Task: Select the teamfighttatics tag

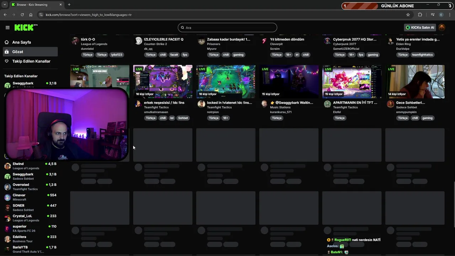Action: [422, 55]
